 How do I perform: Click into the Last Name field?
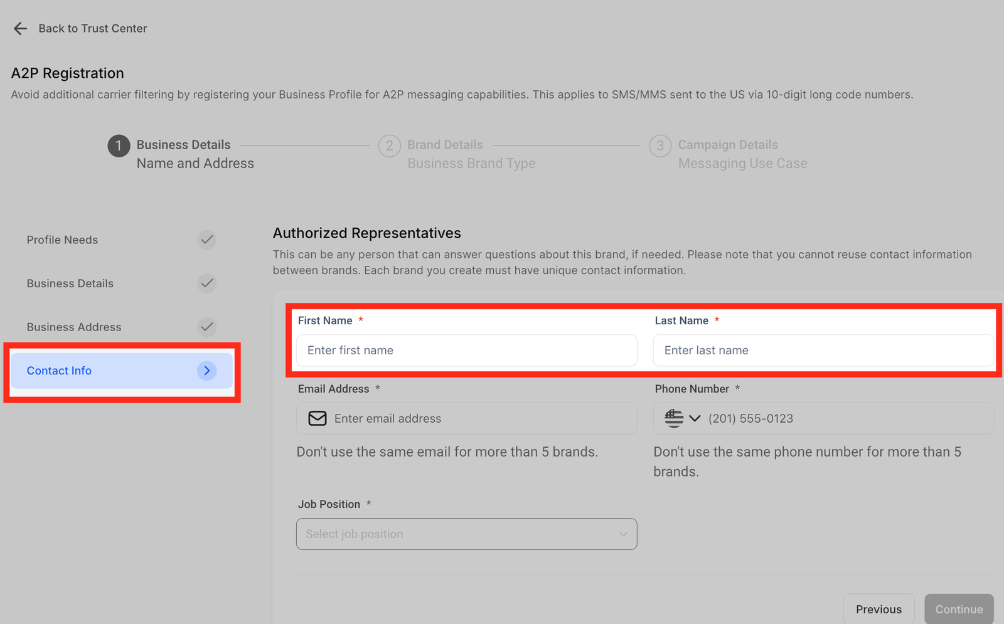823,350
